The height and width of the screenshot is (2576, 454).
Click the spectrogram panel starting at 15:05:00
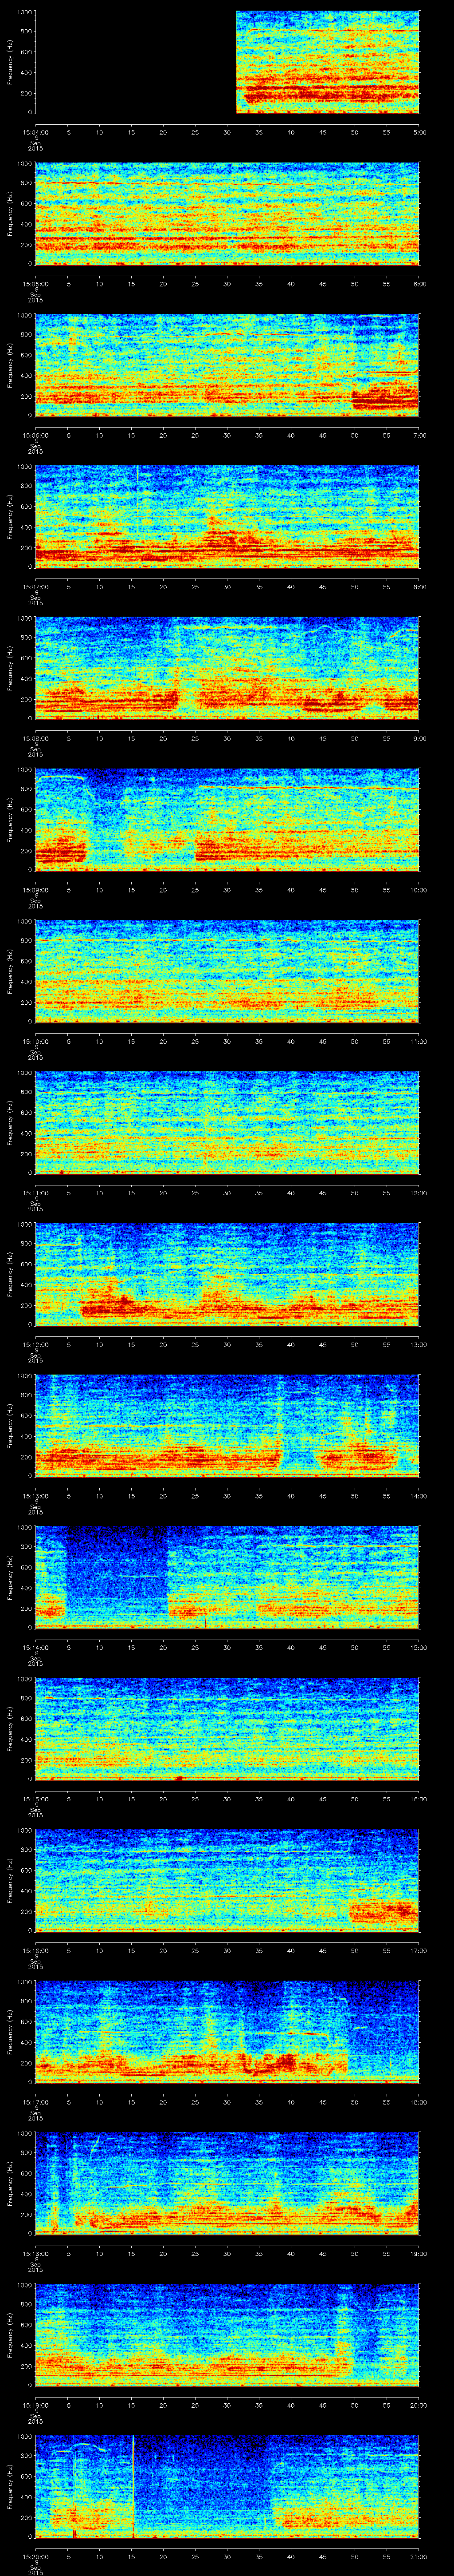tap(227, 214)
